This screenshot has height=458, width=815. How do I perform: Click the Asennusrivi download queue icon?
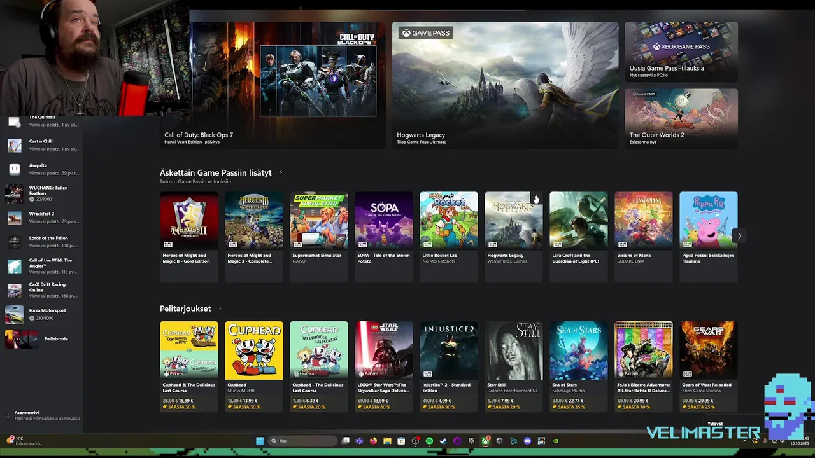8,415
